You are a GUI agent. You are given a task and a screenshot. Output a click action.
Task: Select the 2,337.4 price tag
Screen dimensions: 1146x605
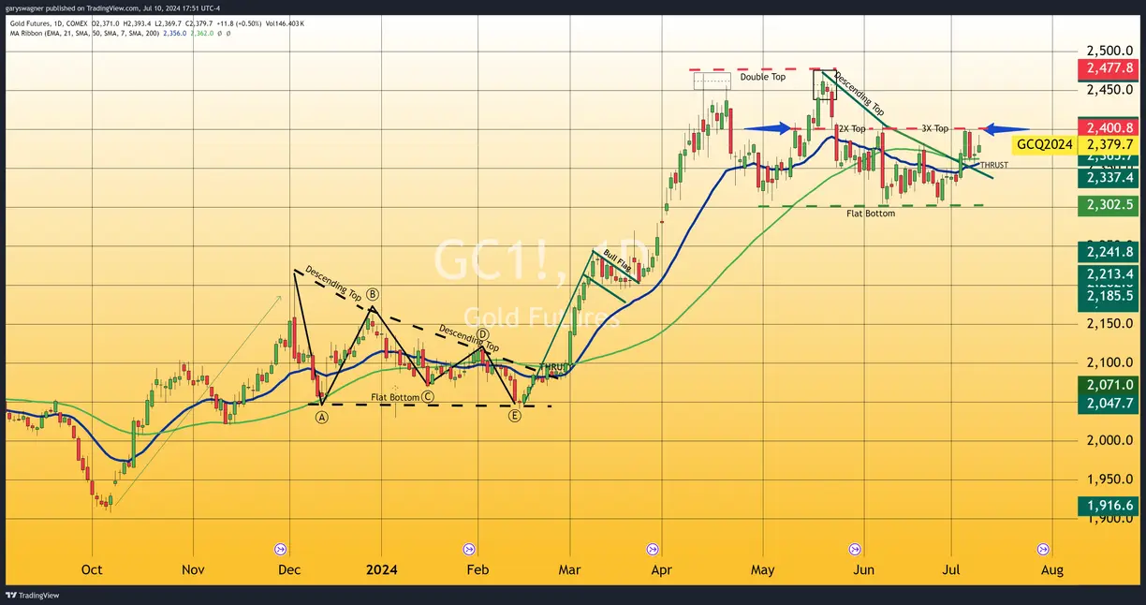1110,178
